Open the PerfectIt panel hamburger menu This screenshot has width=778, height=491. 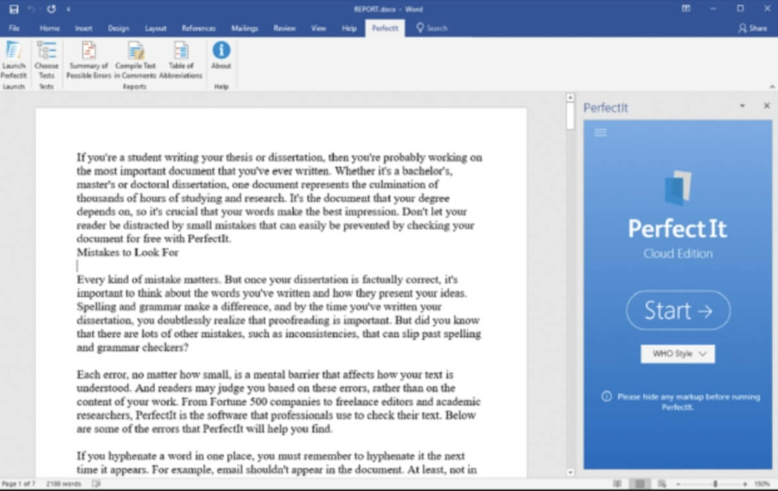point(600,132)
